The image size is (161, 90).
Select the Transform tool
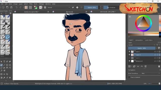pyautogui.click(x=1, y=74)
